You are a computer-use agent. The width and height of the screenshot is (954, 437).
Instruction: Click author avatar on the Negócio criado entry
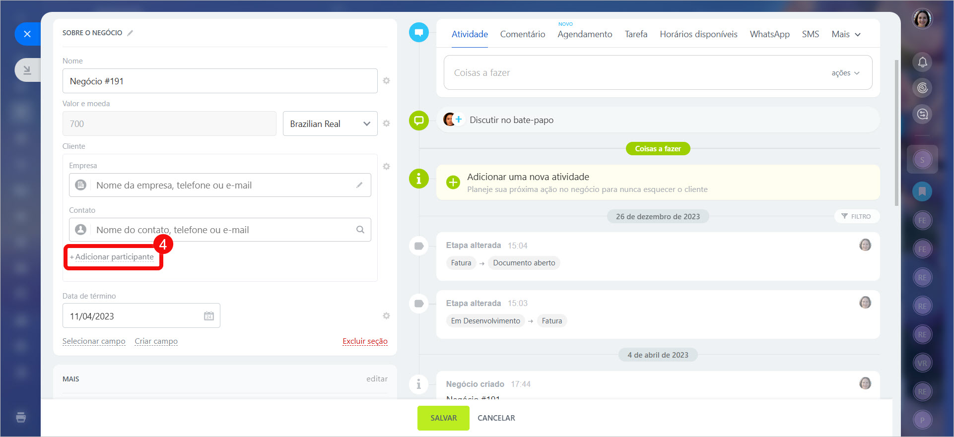click(865, 383)
